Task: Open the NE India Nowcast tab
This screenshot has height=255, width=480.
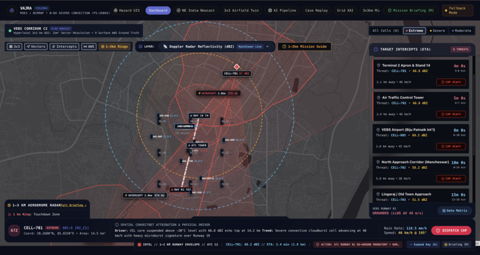Action: pyautogui.click(x=196, y=10)
